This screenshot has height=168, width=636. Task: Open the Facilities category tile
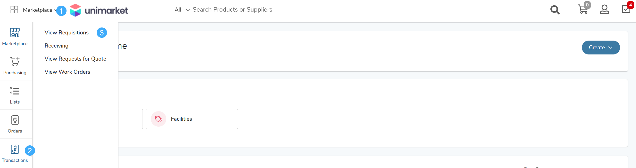click(x=192, y=119)
